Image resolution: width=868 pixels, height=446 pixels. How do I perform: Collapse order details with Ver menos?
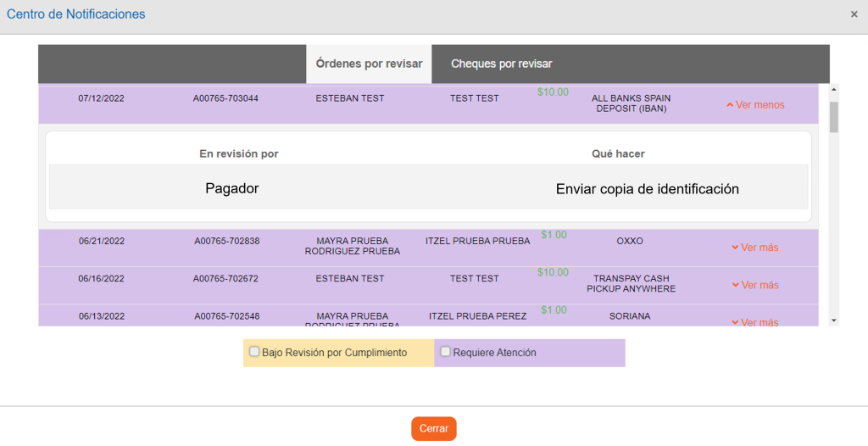point(754,105)
